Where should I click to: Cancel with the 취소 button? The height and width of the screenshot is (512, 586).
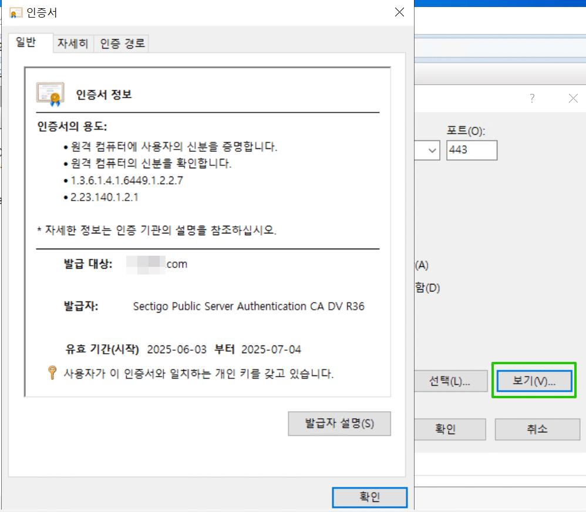tap(537, 429)
